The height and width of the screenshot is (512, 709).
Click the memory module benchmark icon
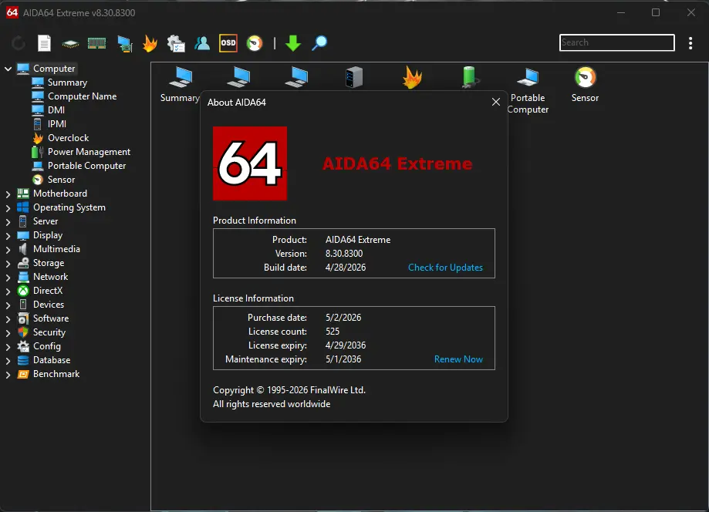coord(96,43)
